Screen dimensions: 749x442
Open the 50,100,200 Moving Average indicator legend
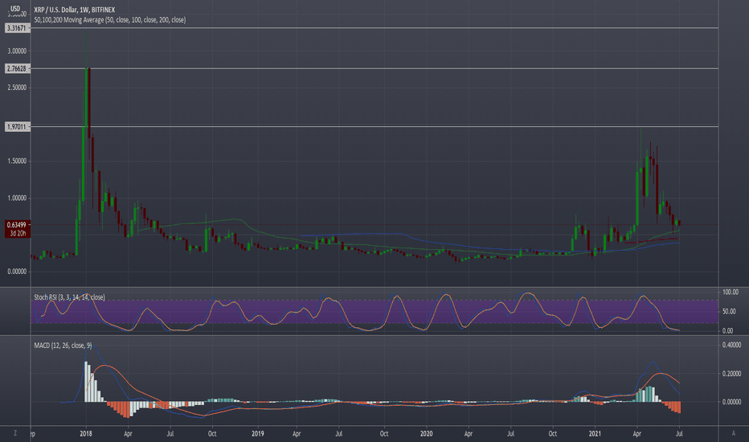click(110, 20)
